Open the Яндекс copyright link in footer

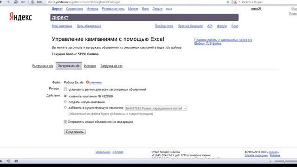[x=273, y=152]
